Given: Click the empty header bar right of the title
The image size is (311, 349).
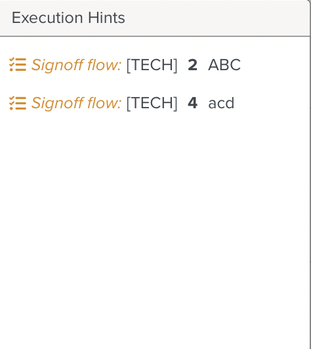Looking at the screenshot, I should coord(217,18).
